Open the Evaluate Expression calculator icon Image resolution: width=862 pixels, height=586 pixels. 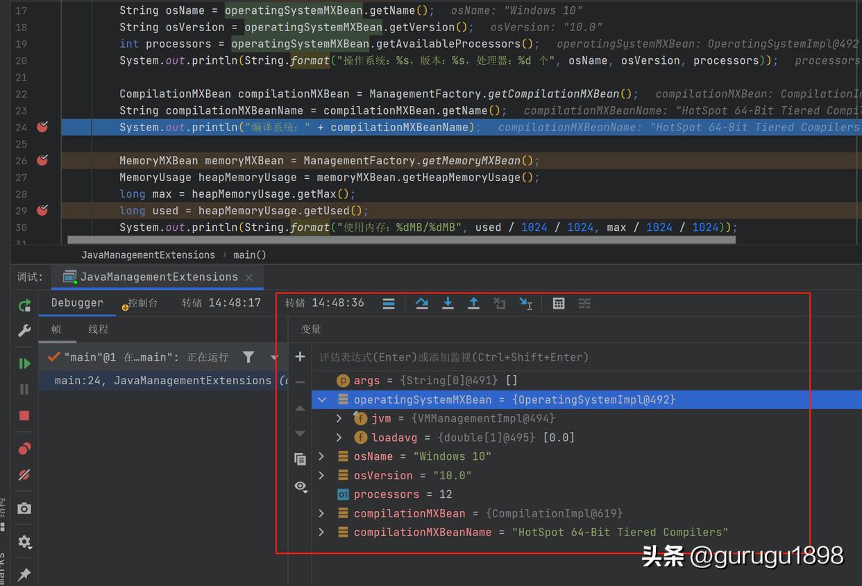tap(559, 302)
